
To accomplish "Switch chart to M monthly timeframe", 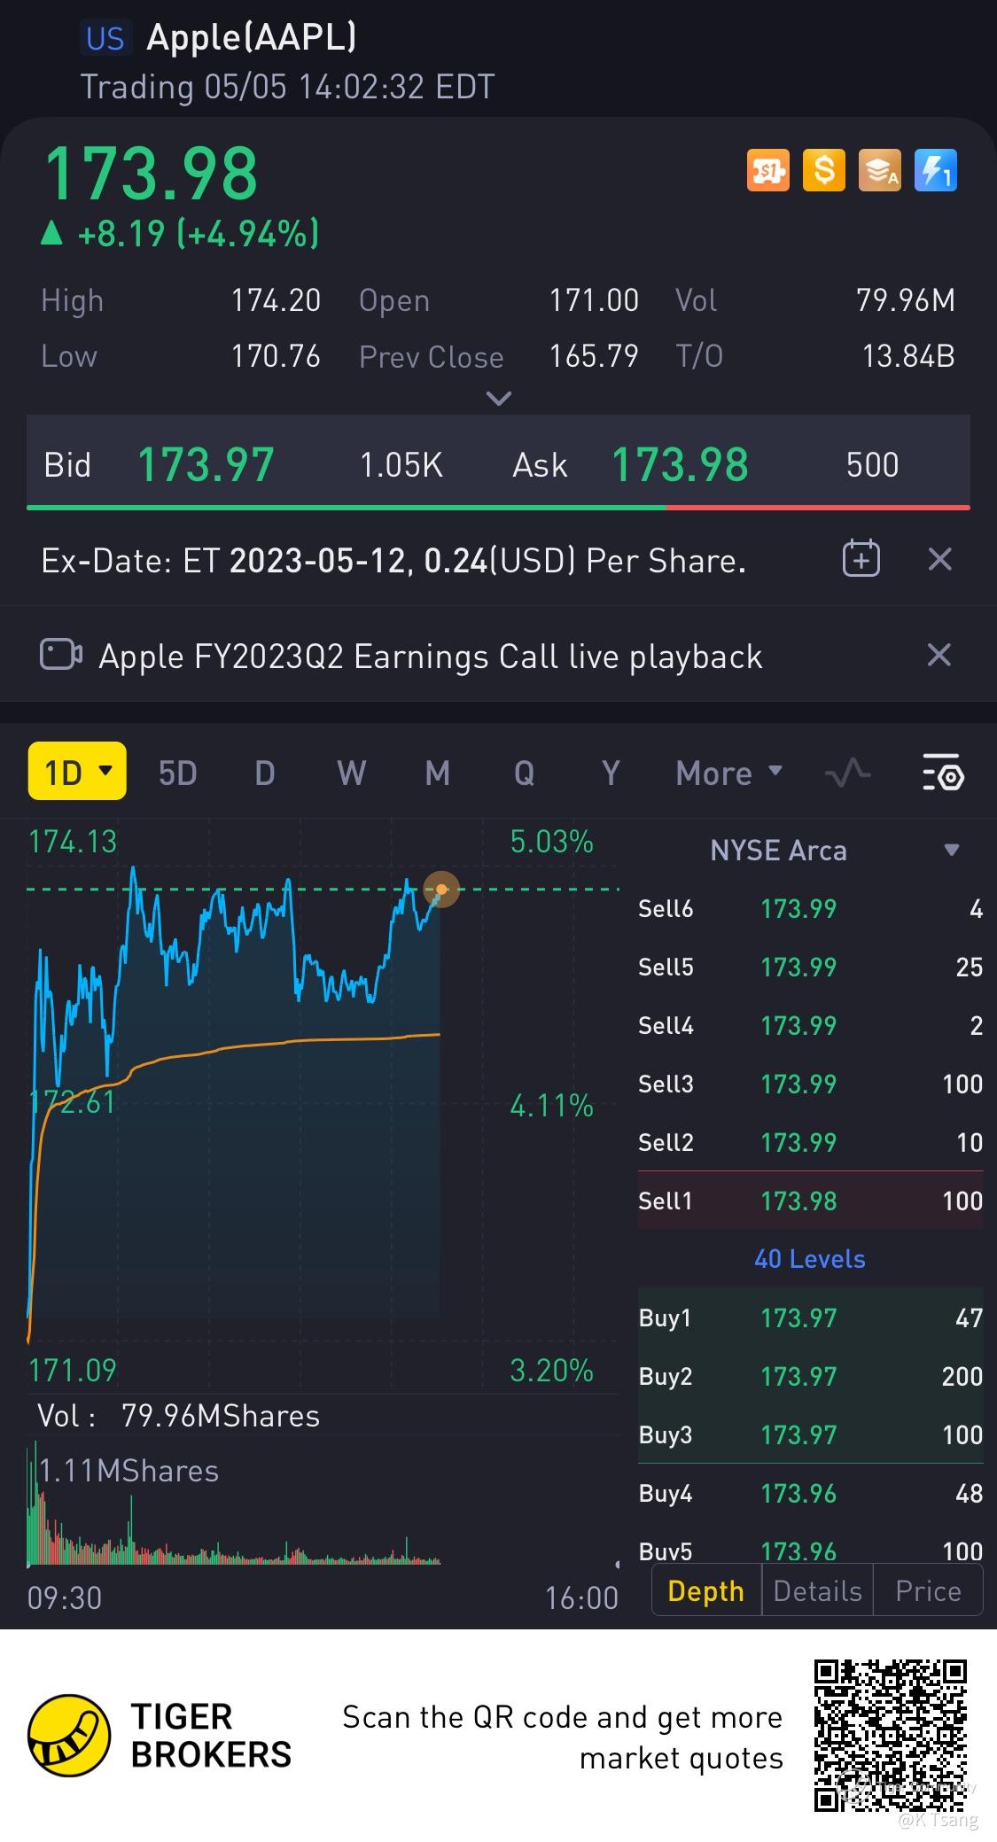I will (438, 773).
